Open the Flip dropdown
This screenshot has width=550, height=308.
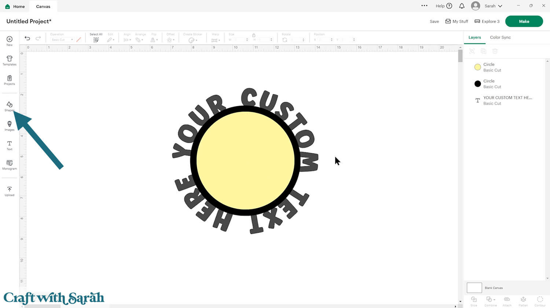point(154,40)
